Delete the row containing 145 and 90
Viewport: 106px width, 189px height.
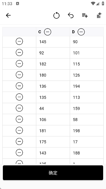[19, 41]
